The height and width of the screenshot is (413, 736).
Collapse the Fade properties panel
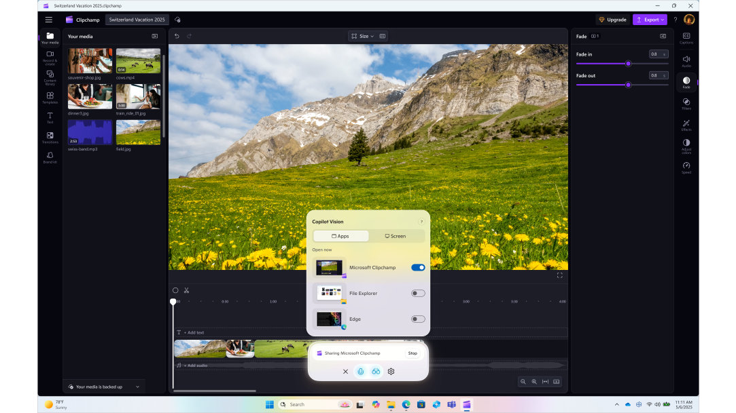663,36
